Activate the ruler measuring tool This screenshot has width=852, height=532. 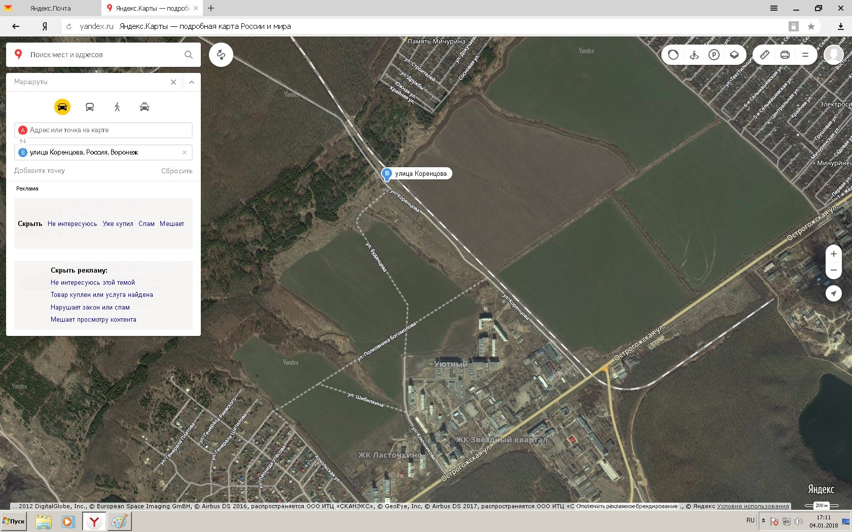tap(765, 55)
